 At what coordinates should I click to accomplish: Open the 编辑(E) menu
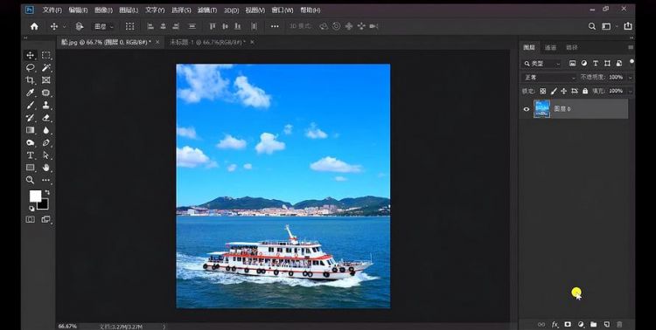78,10
